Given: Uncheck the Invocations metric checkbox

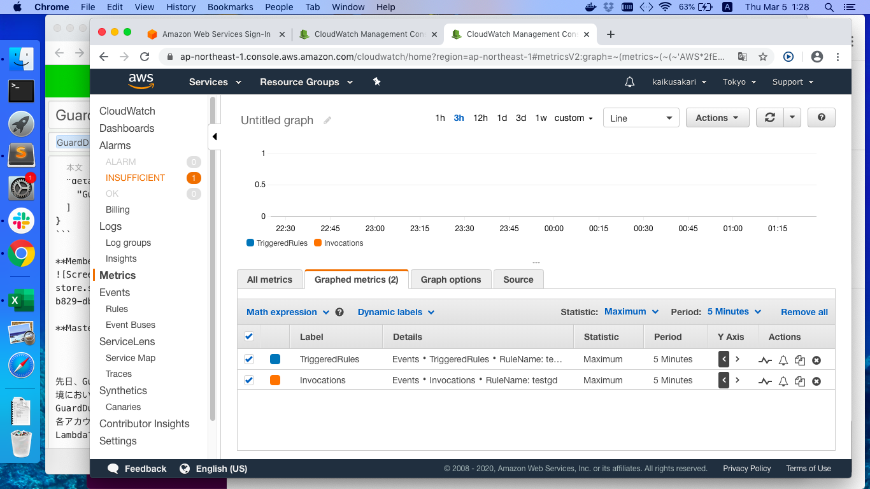Looking at the screenshot, I should pyautogui.click(x=249, y=380).
